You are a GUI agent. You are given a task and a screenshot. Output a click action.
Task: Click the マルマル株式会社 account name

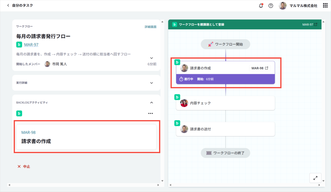tap(303, 6)
